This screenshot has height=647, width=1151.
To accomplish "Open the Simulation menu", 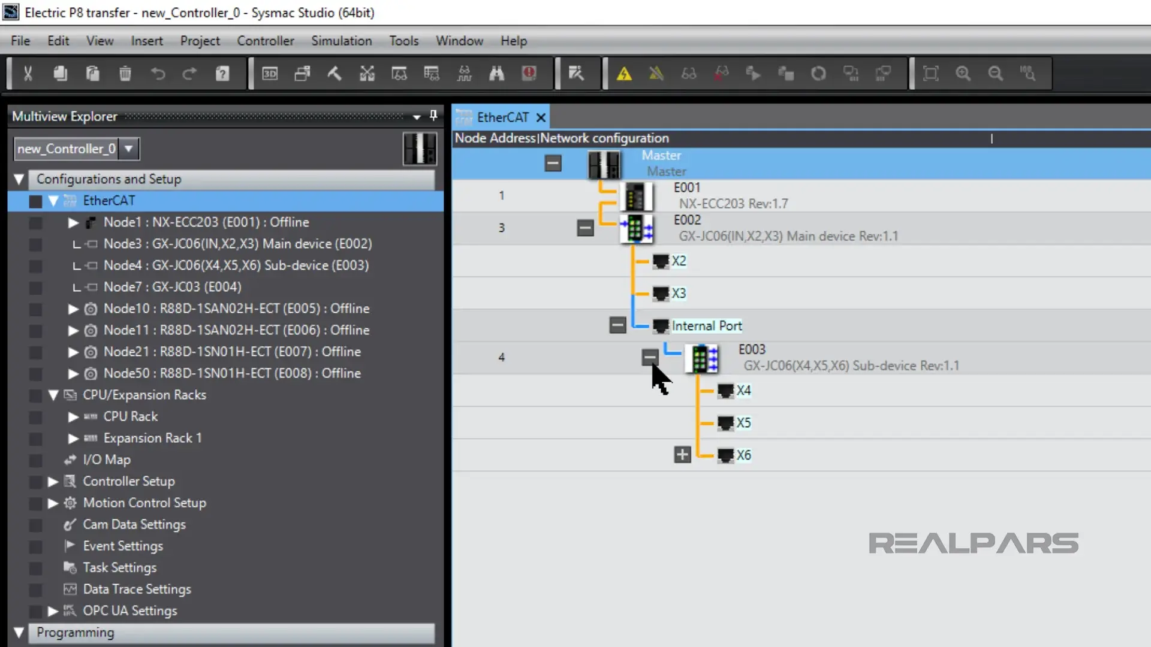I will [342, 41].
